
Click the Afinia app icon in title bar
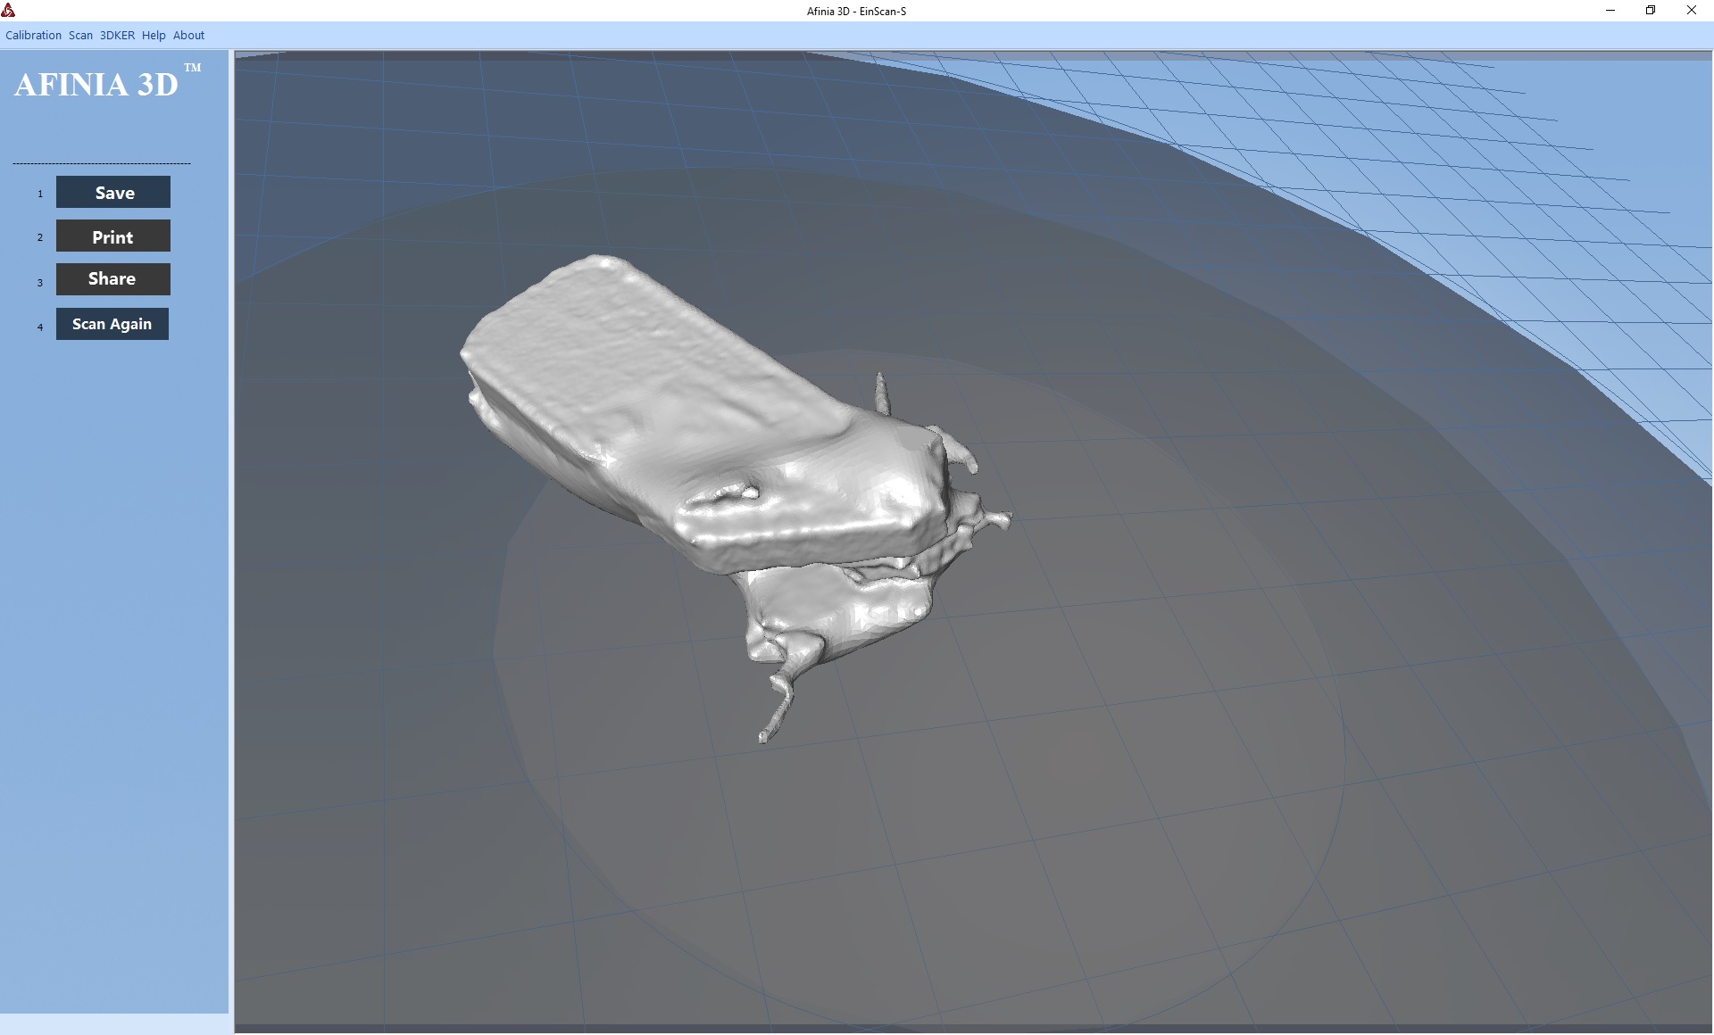(x=9, y=11)
